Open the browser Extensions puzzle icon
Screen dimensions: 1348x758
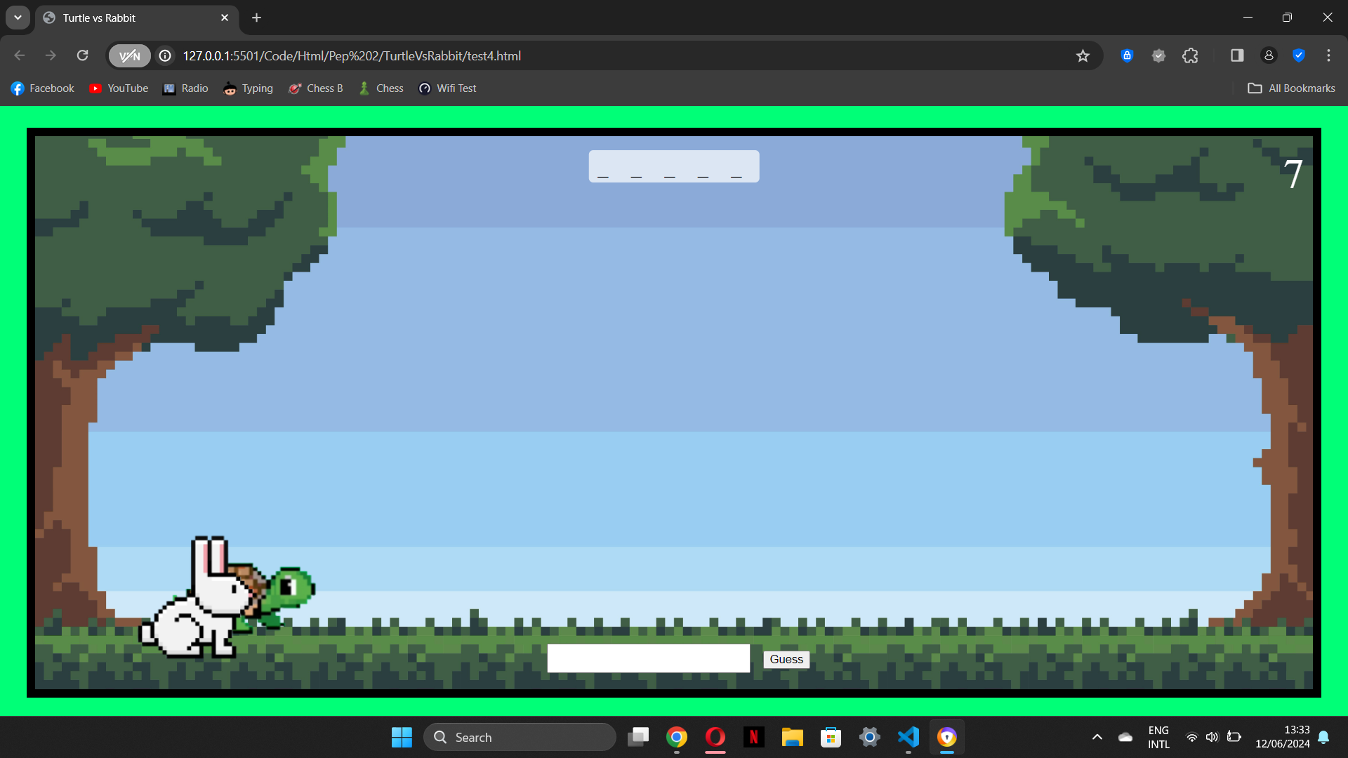click(x=1190, y=55)
